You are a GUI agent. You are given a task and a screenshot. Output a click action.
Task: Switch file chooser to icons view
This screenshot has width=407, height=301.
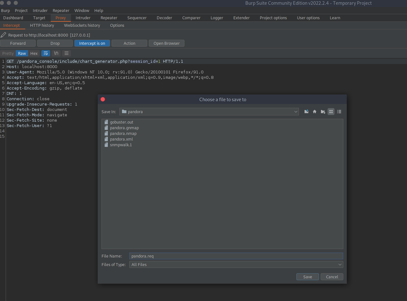click(x=331, y=112)
